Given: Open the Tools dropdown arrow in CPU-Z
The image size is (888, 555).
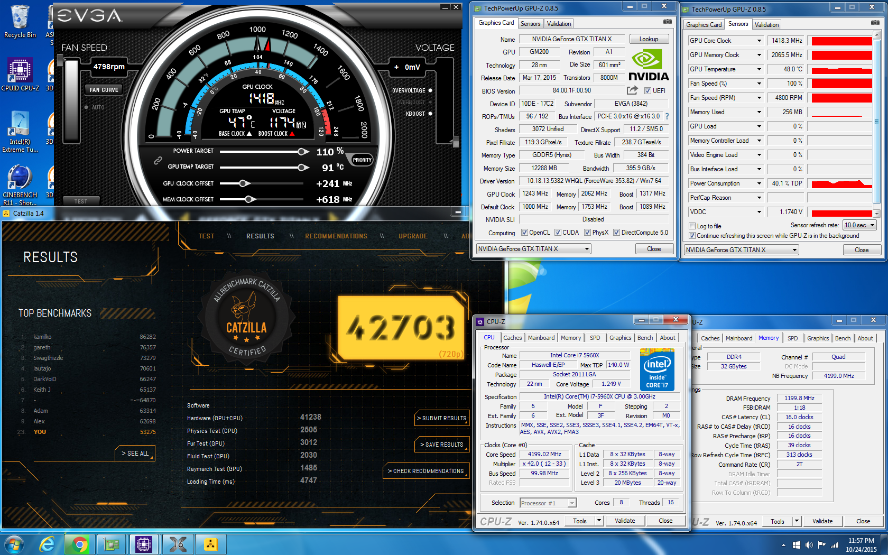Looking at the screenshot, I should [599, 521].
